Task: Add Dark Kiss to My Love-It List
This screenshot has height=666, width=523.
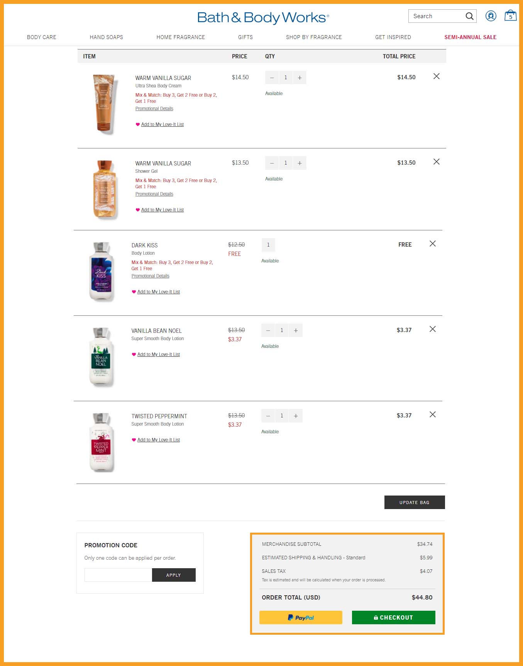Action: pyautogui.click(x=159, y=292)
